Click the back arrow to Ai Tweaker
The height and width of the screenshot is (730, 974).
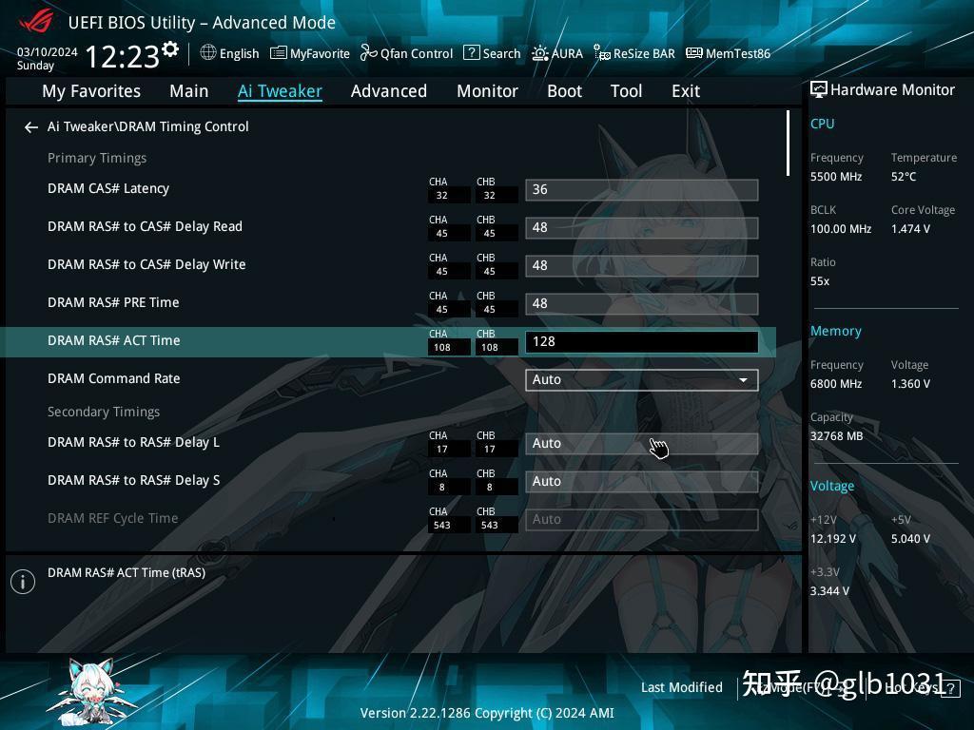31,127
